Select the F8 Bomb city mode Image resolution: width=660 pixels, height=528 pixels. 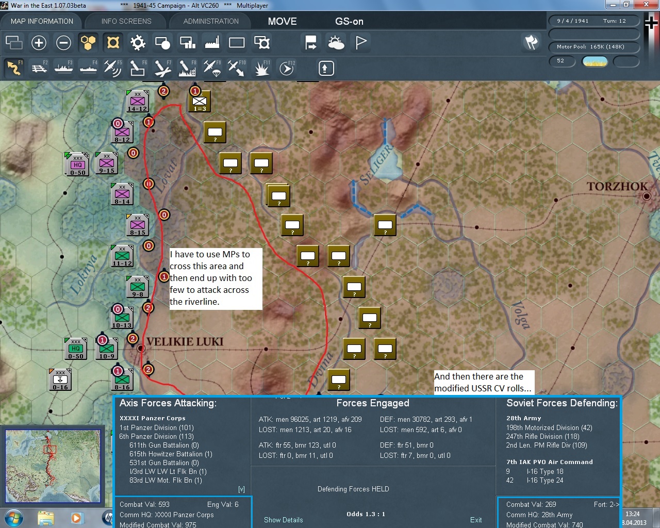187,68
